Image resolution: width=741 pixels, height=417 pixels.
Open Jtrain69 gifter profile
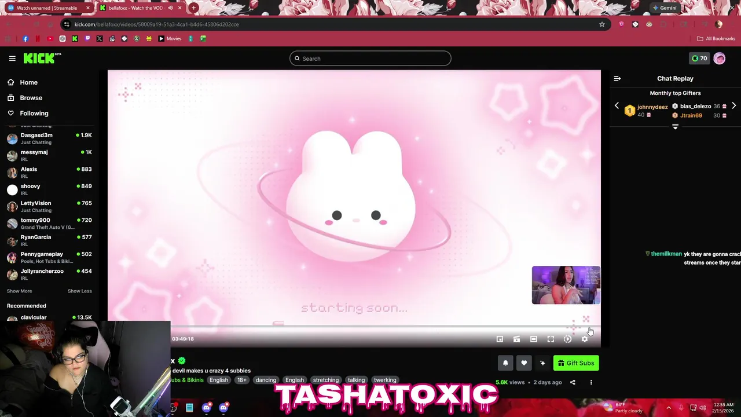click(x=691, y=115)
